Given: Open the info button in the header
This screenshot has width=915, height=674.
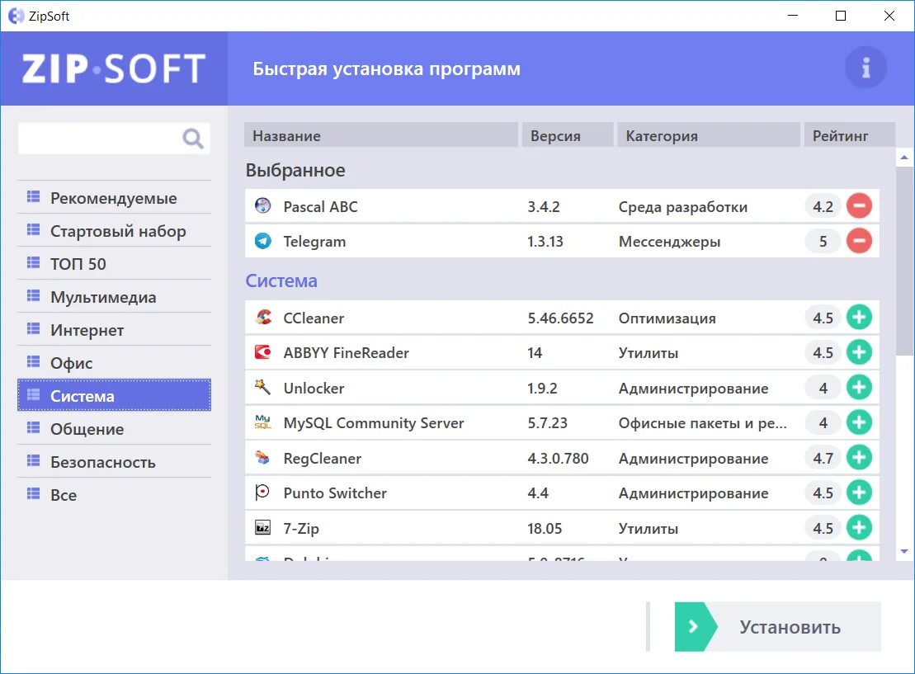Looking at the screenshot, I should (x=866, y=68).
